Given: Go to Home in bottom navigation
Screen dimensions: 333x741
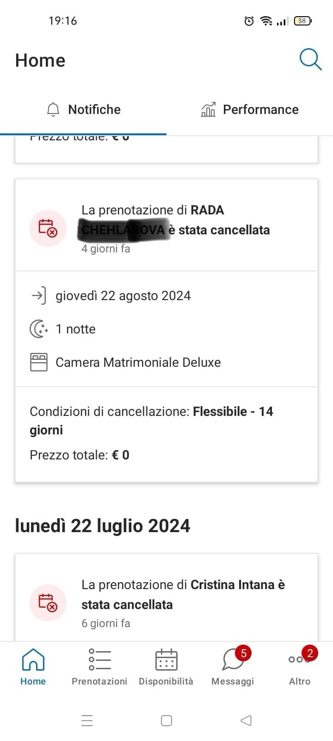Looking at the screenshot, I should click(33, 667).
